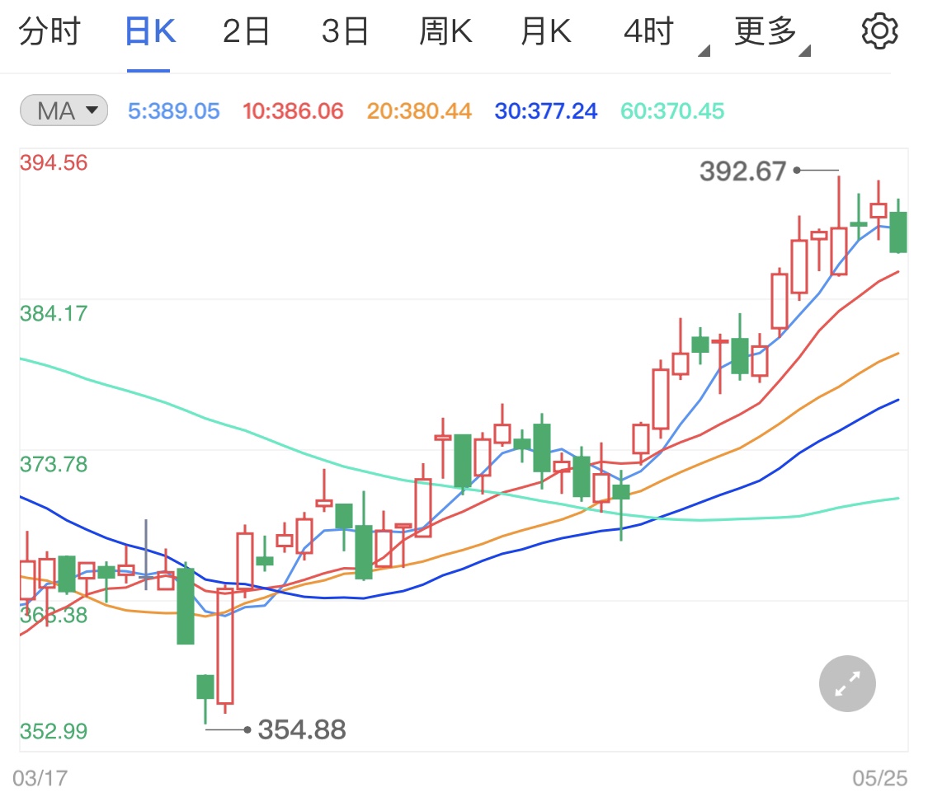Switch to the 2日 chart tab
Image resolution: width=928 pixels, height=797 pixels.
tap(246, 31)
